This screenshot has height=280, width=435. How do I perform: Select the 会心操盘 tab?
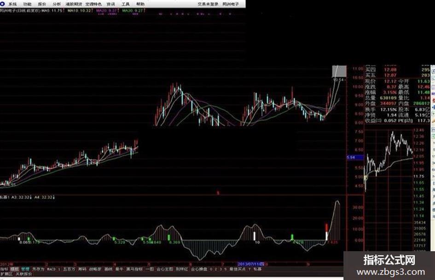199,269
